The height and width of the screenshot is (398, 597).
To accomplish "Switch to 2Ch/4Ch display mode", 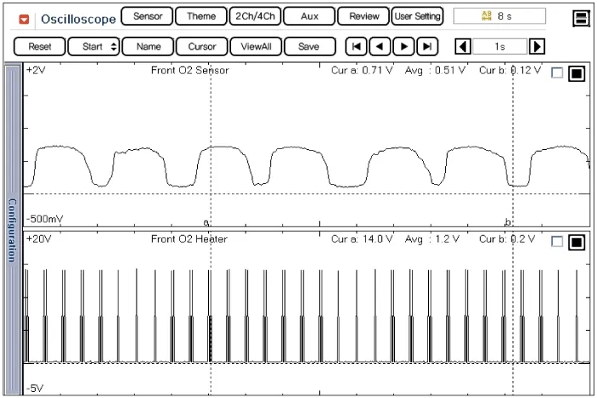I will tap(255, 16).
